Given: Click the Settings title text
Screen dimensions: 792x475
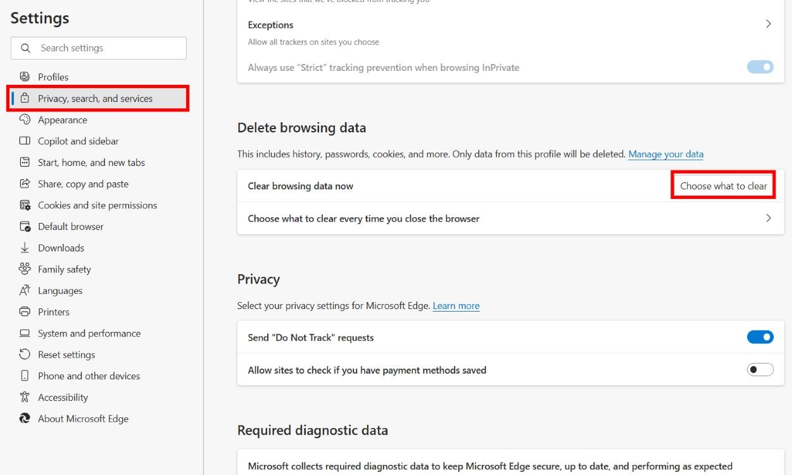Looking at the screenshot, I should [x=40, y=18].
